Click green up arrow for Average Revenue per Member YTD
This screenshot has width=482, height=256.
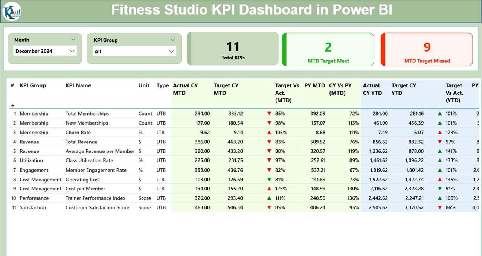click(440, 151)
